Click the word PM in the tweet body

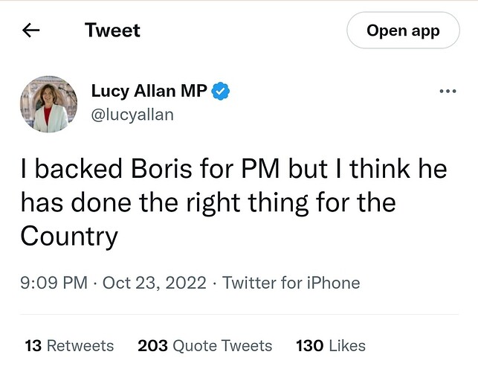click(x=260, y=169)
